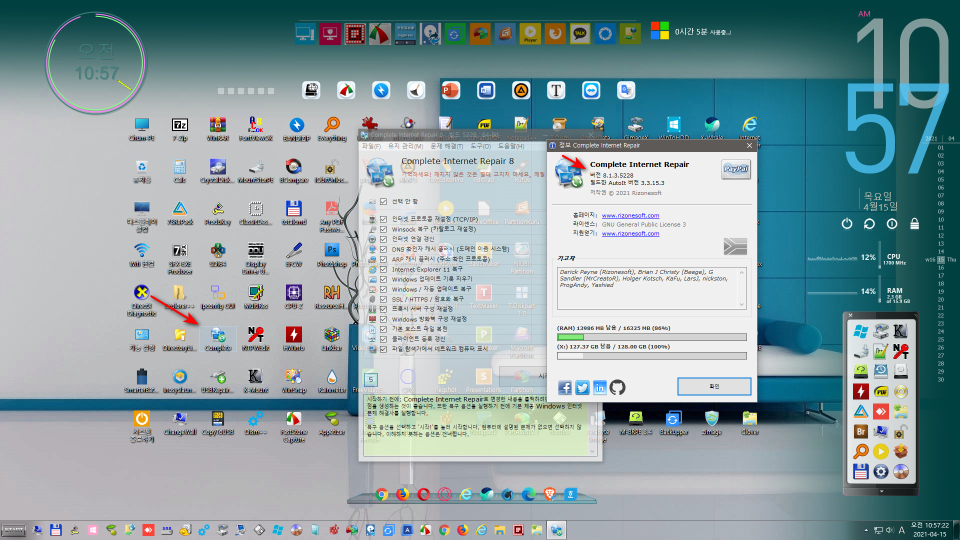
Task: Launch TeamViewer from the rounded icon row
Action: coord(591,90)
